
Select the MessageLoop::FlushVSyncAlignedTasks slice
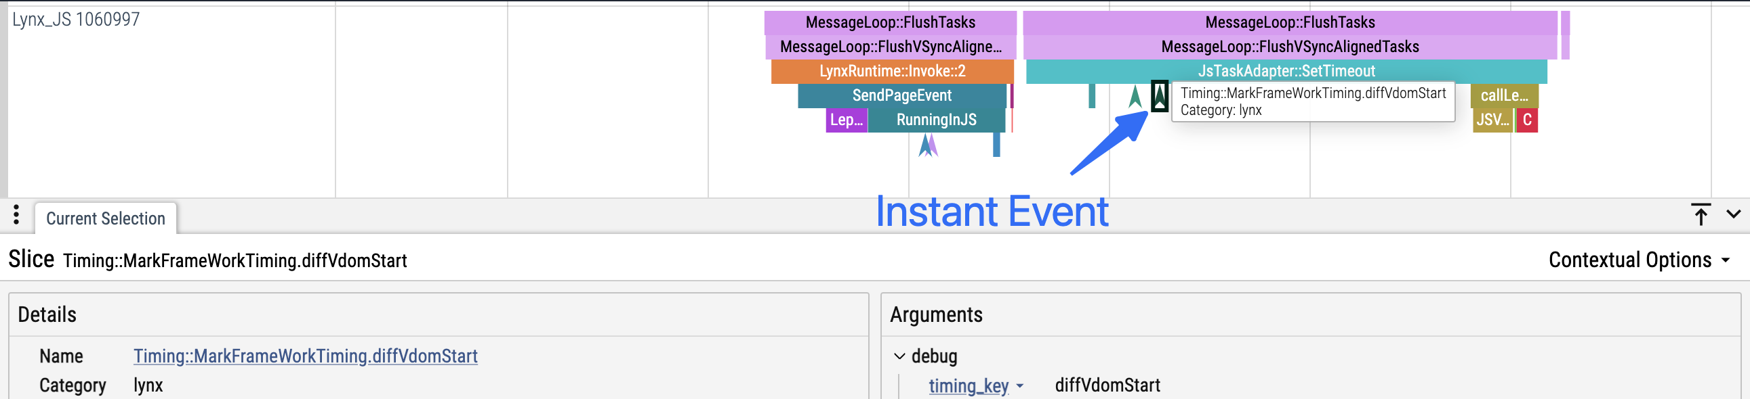pos(1289,47)
